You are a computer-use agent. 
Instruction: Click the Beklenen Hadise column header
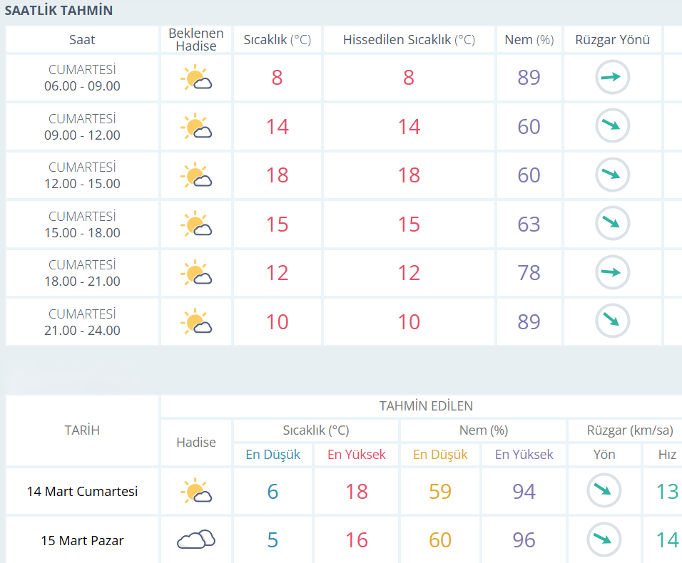195,40
